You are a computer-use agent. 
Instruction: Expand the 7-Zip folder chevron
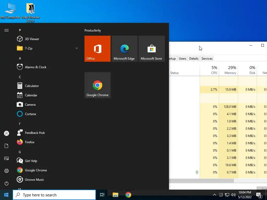[x=77, y=48]
